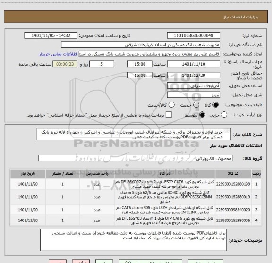
Task: Choose the متوسط purchase type radio
Action: [x=202, y=115]
